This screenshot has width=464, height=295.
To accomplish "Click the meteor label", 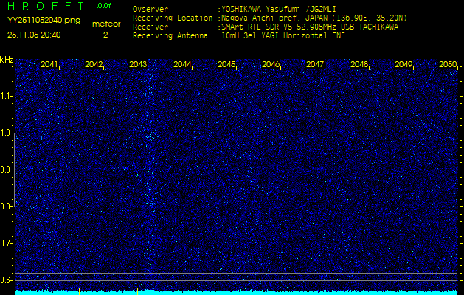I will click(x=105, y=24).
